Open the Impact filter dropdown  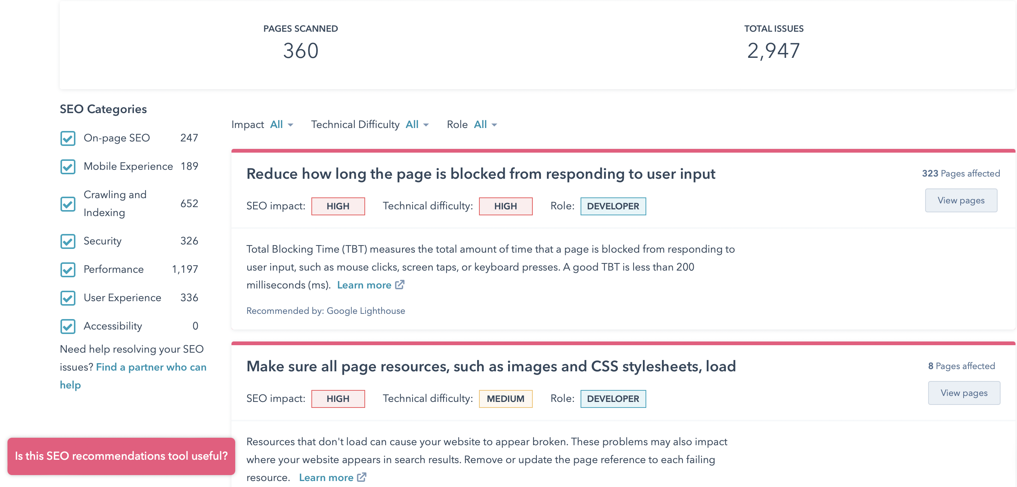coord(282,125)
